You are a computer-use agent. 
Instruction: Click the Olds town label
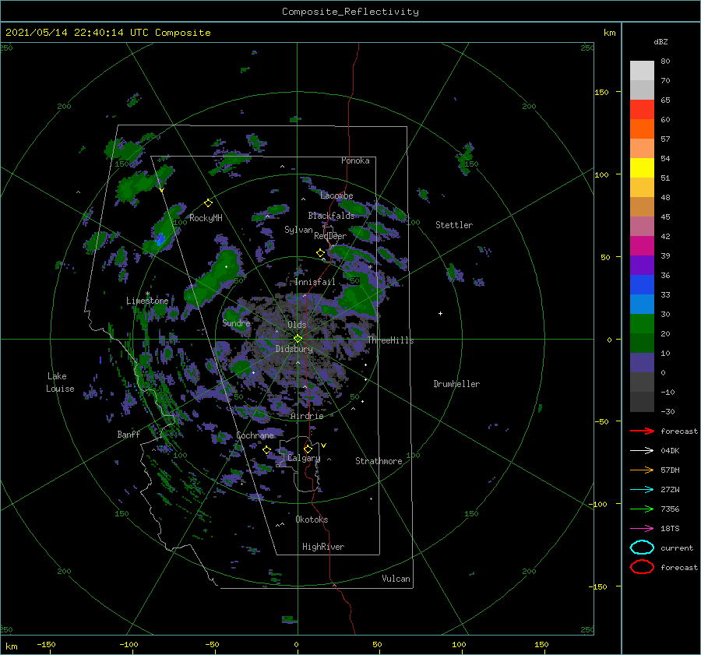[x=297, y=325]
